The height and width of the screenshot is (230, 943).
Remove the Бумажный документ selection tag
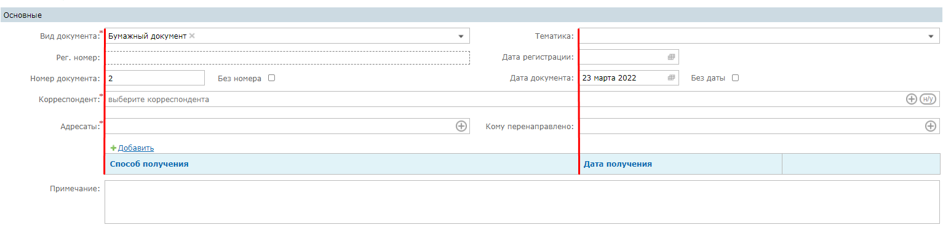(192, 36)
